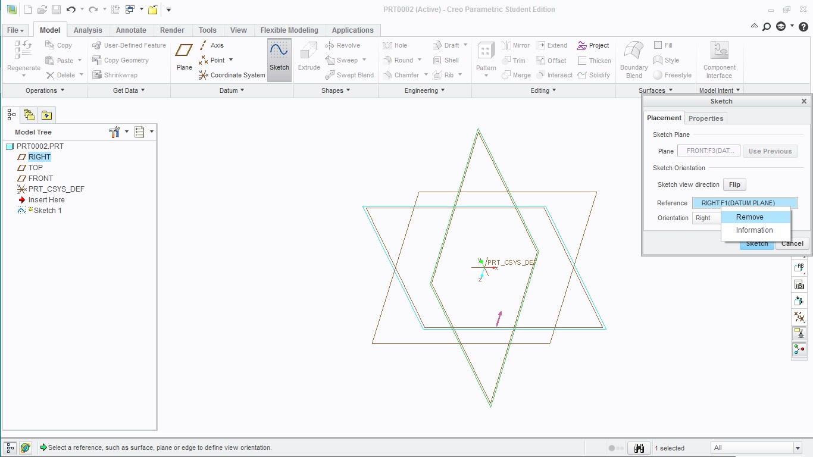The image size is (813, 457).
Task: Click the Sketch plane input field
Action: click(709, 151)
